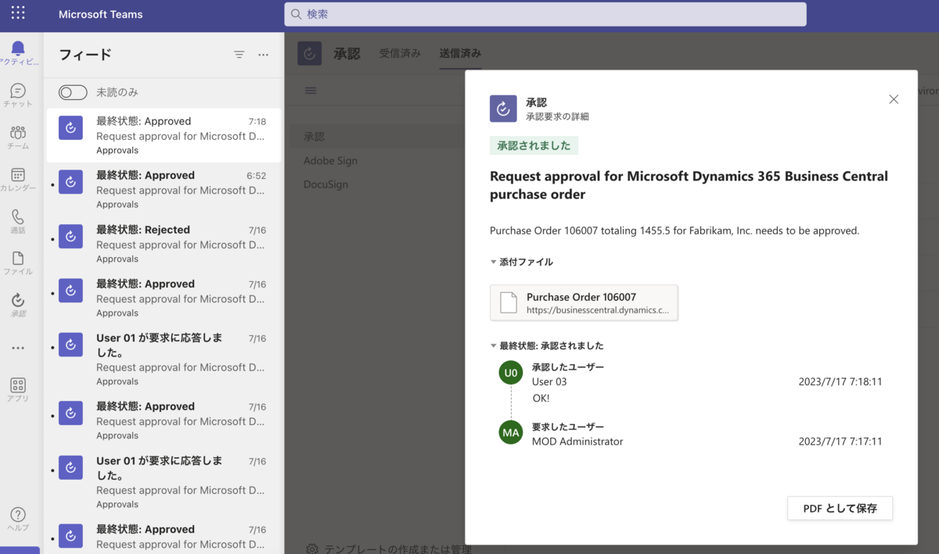Open the Purchase Order 106007 attachment link
Screen dimensions: 939x554
pos(584,302)
